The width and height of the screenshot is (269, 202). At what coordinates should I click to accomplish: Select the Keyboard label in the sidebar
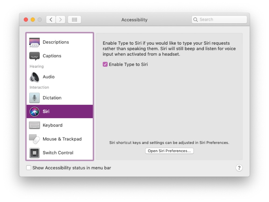(52, 125)
